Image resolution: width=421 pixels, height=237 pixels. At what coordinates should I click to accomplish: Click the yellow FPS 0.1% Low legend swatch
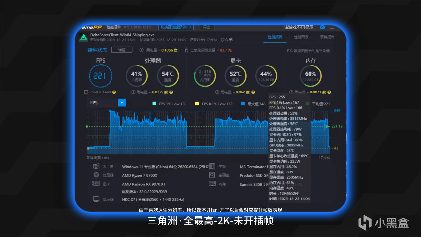coord(197,104)
